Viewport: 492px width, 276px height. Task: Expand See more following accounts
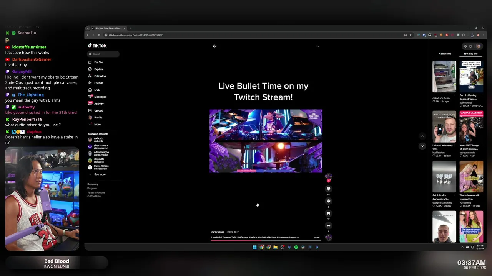(97, 174)
